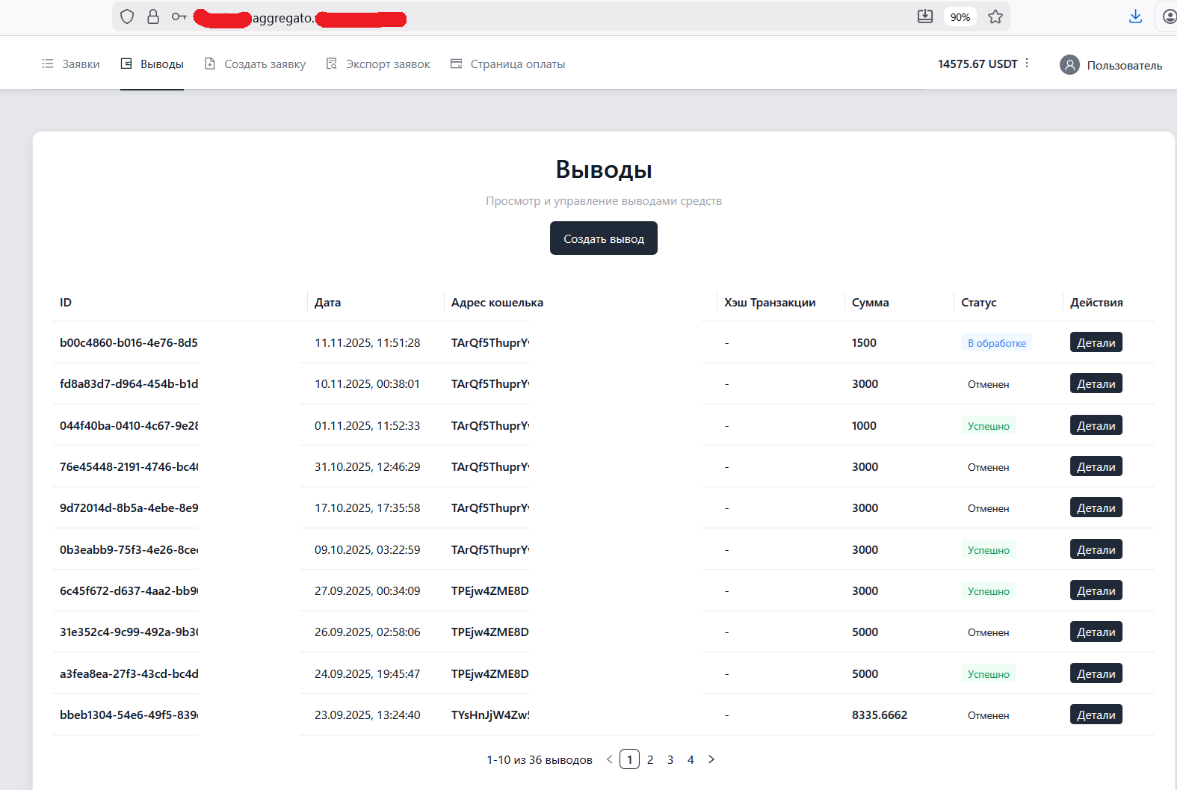Click the user avatar icon
The width and height of the screenshot is (1177, 790).
click(x=1069, y=65)
